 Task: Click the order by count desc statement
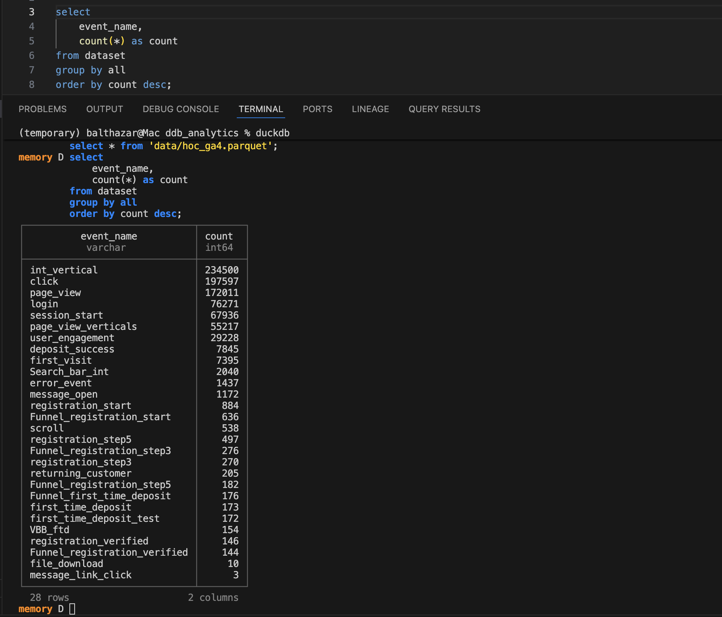(x=113, y=84)
